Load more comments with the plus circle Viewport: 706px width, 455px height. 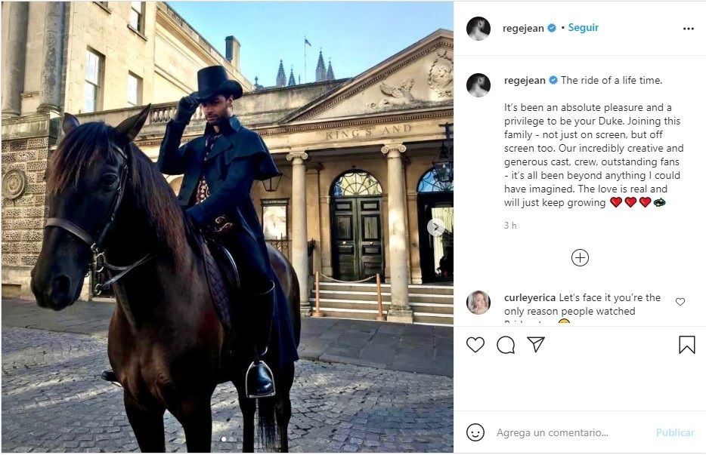pyautogui.click(x=580, y=257)
